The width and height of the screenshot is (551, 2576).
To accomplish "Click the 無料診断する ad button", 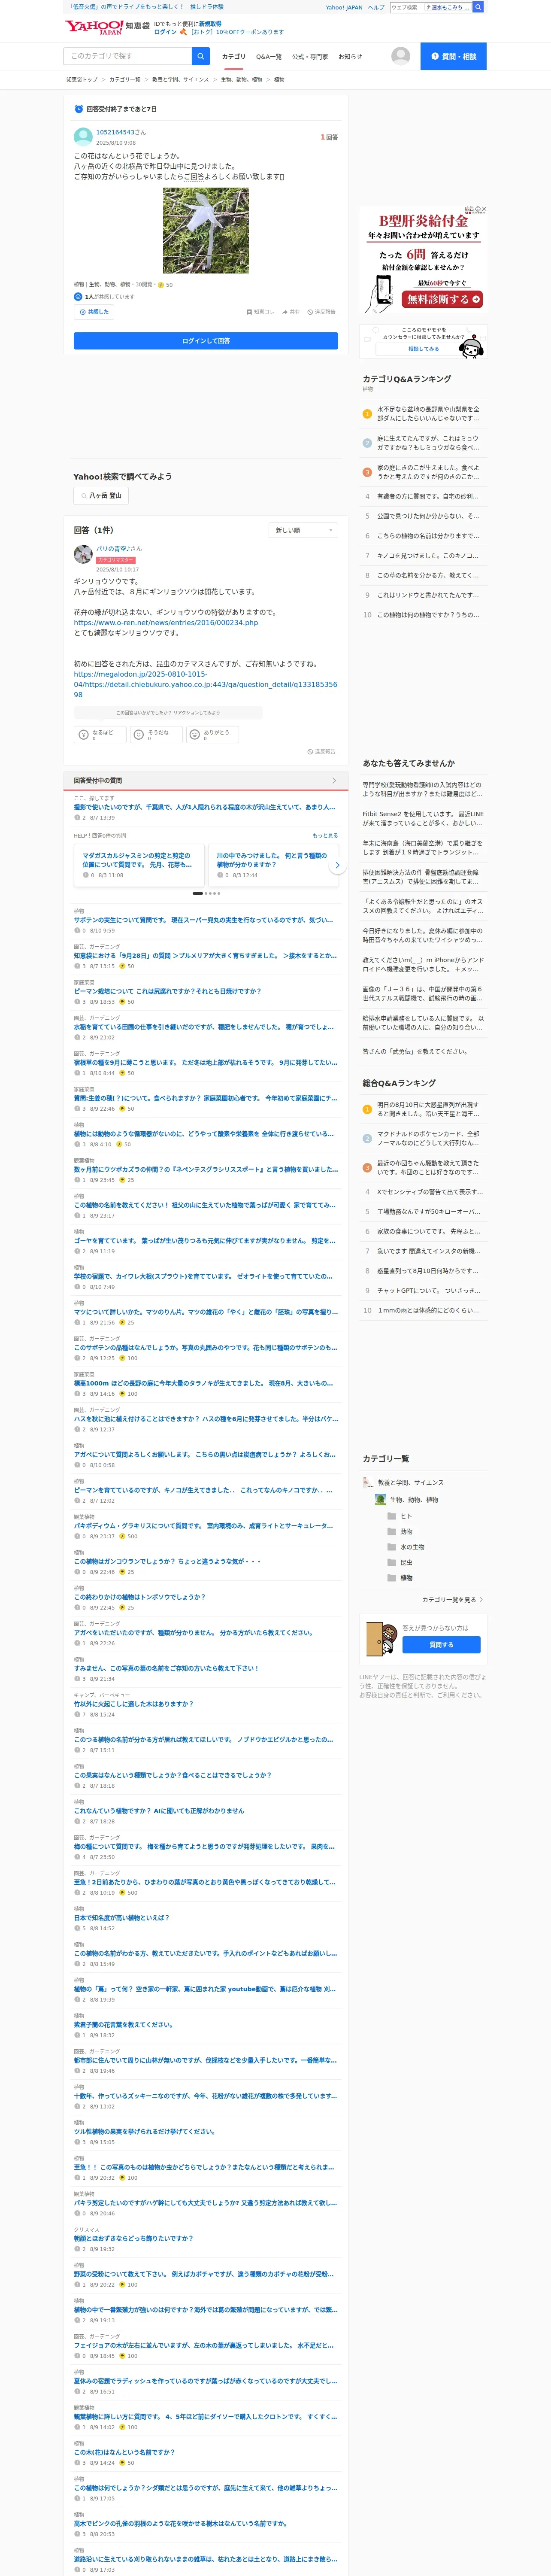I will (443, 299).
